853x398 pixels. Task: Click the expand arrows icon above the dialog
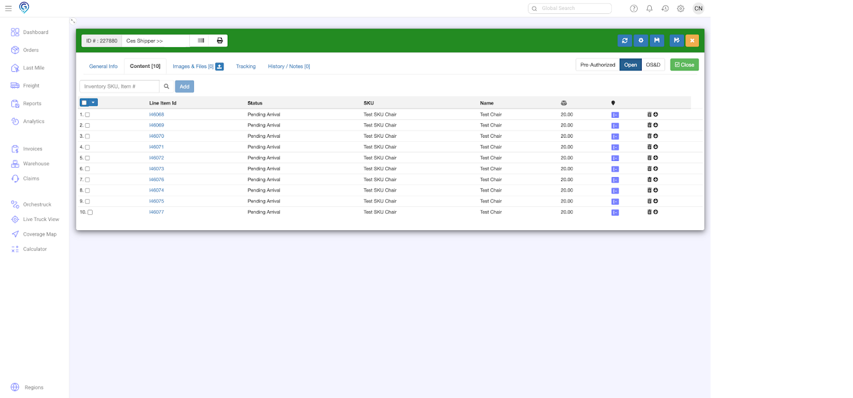(73, 21)
